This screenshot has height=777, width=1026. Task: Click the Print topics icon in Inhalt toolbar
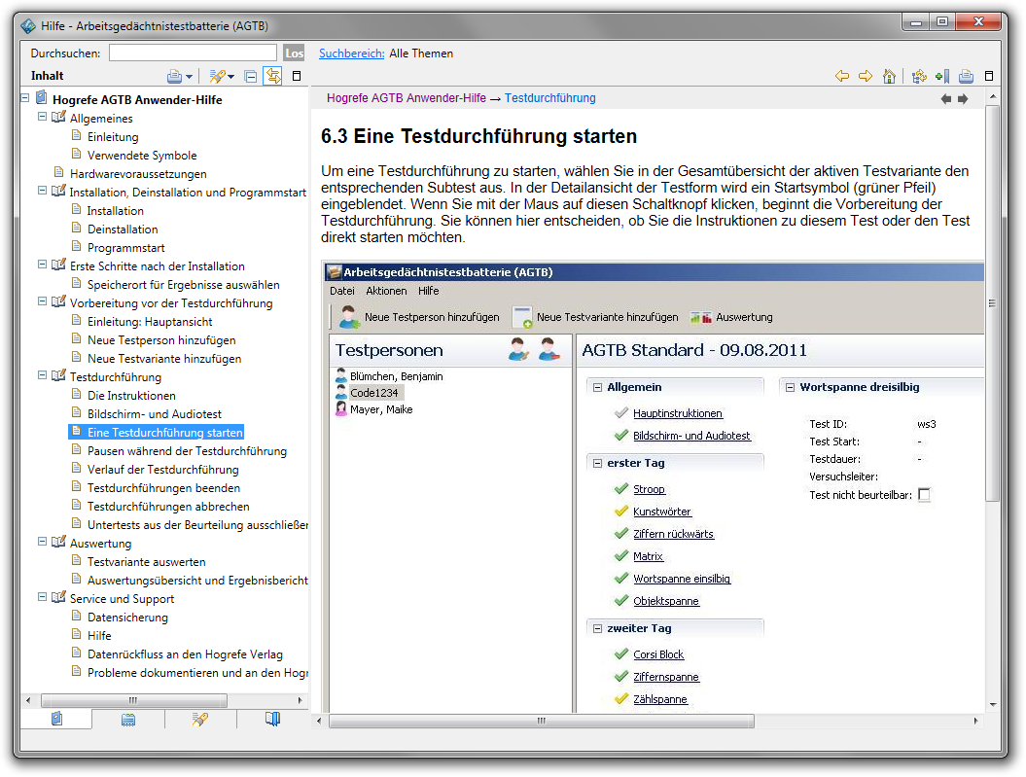point(175,77)
